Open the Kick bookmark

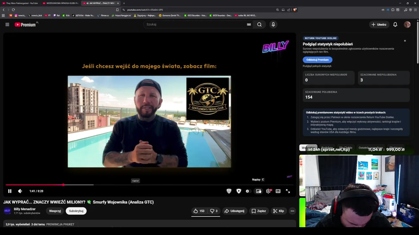pos(66,15)
